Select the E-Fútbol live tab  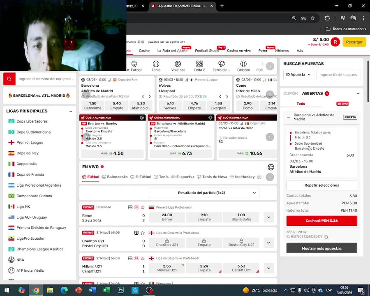tap(141, 177)
